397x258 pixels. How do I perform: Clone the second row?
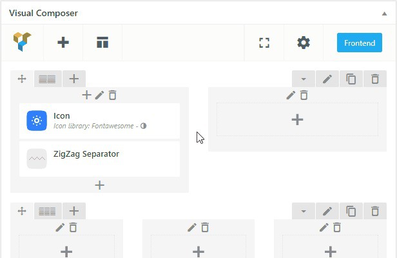click(x=351, y=211)
